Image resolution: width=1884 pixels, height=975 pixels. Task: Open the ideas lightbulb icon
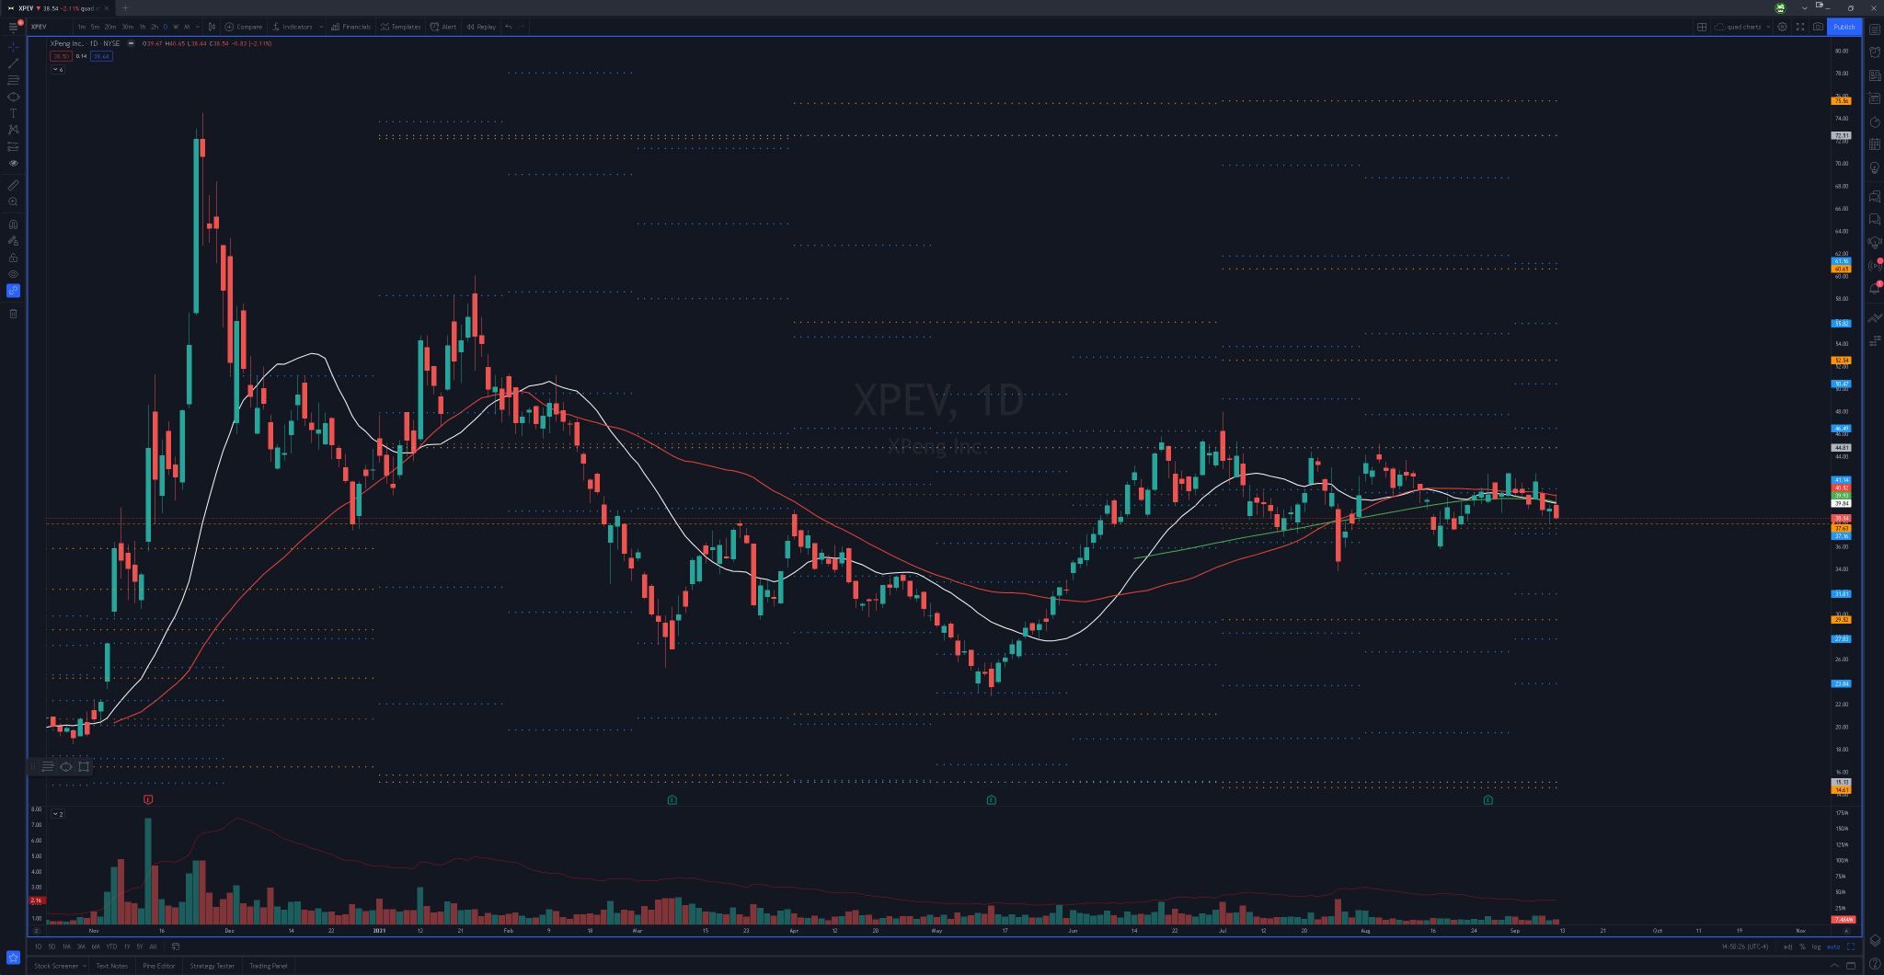(x=1875, y=168)
